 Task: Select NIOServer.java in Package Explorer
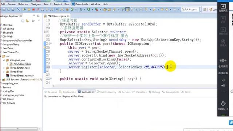pos(22,64)
